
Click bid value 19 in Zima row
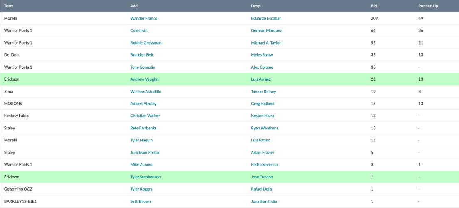[x=373, y=92]
